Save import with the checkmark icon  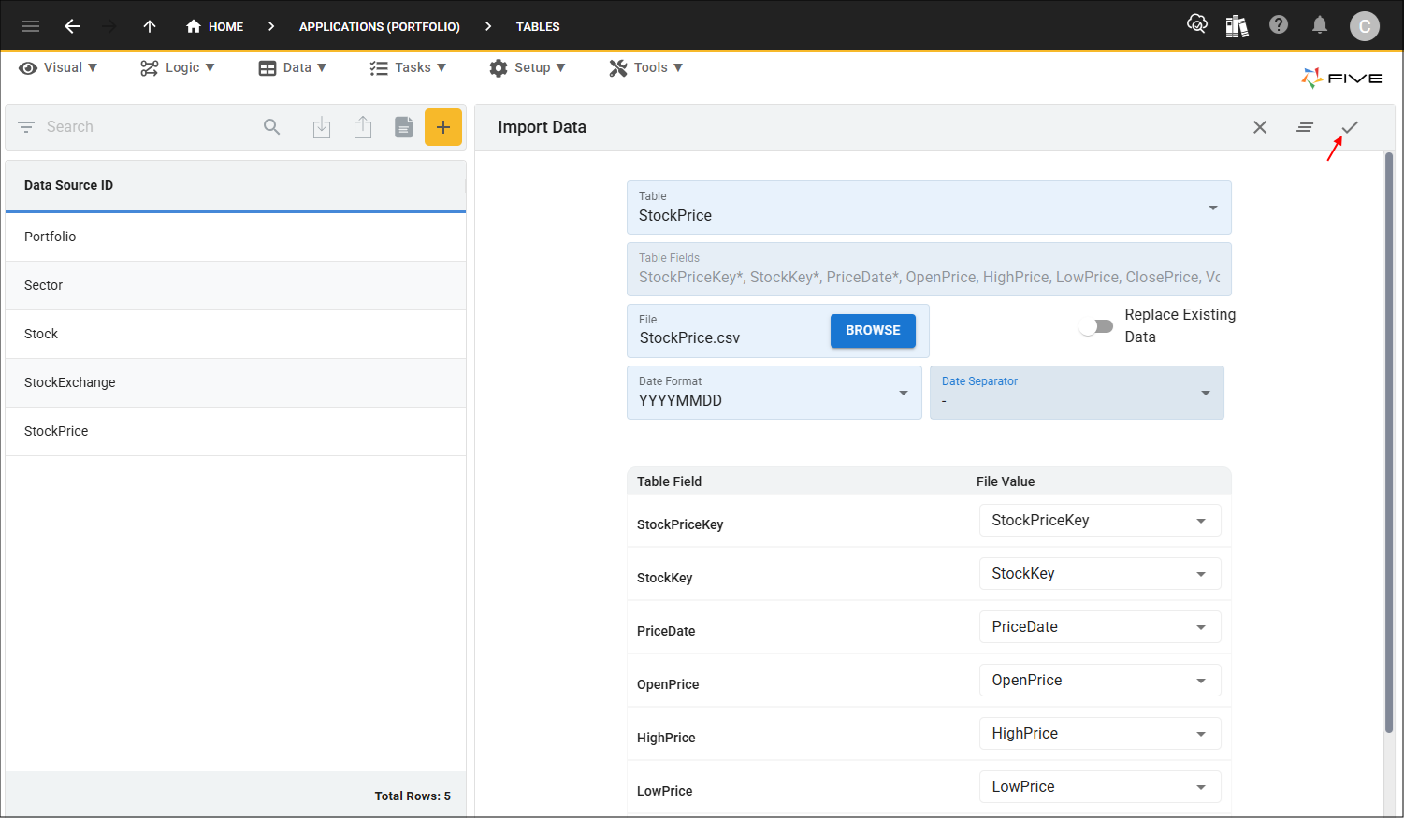click(x=1350, y=127)
